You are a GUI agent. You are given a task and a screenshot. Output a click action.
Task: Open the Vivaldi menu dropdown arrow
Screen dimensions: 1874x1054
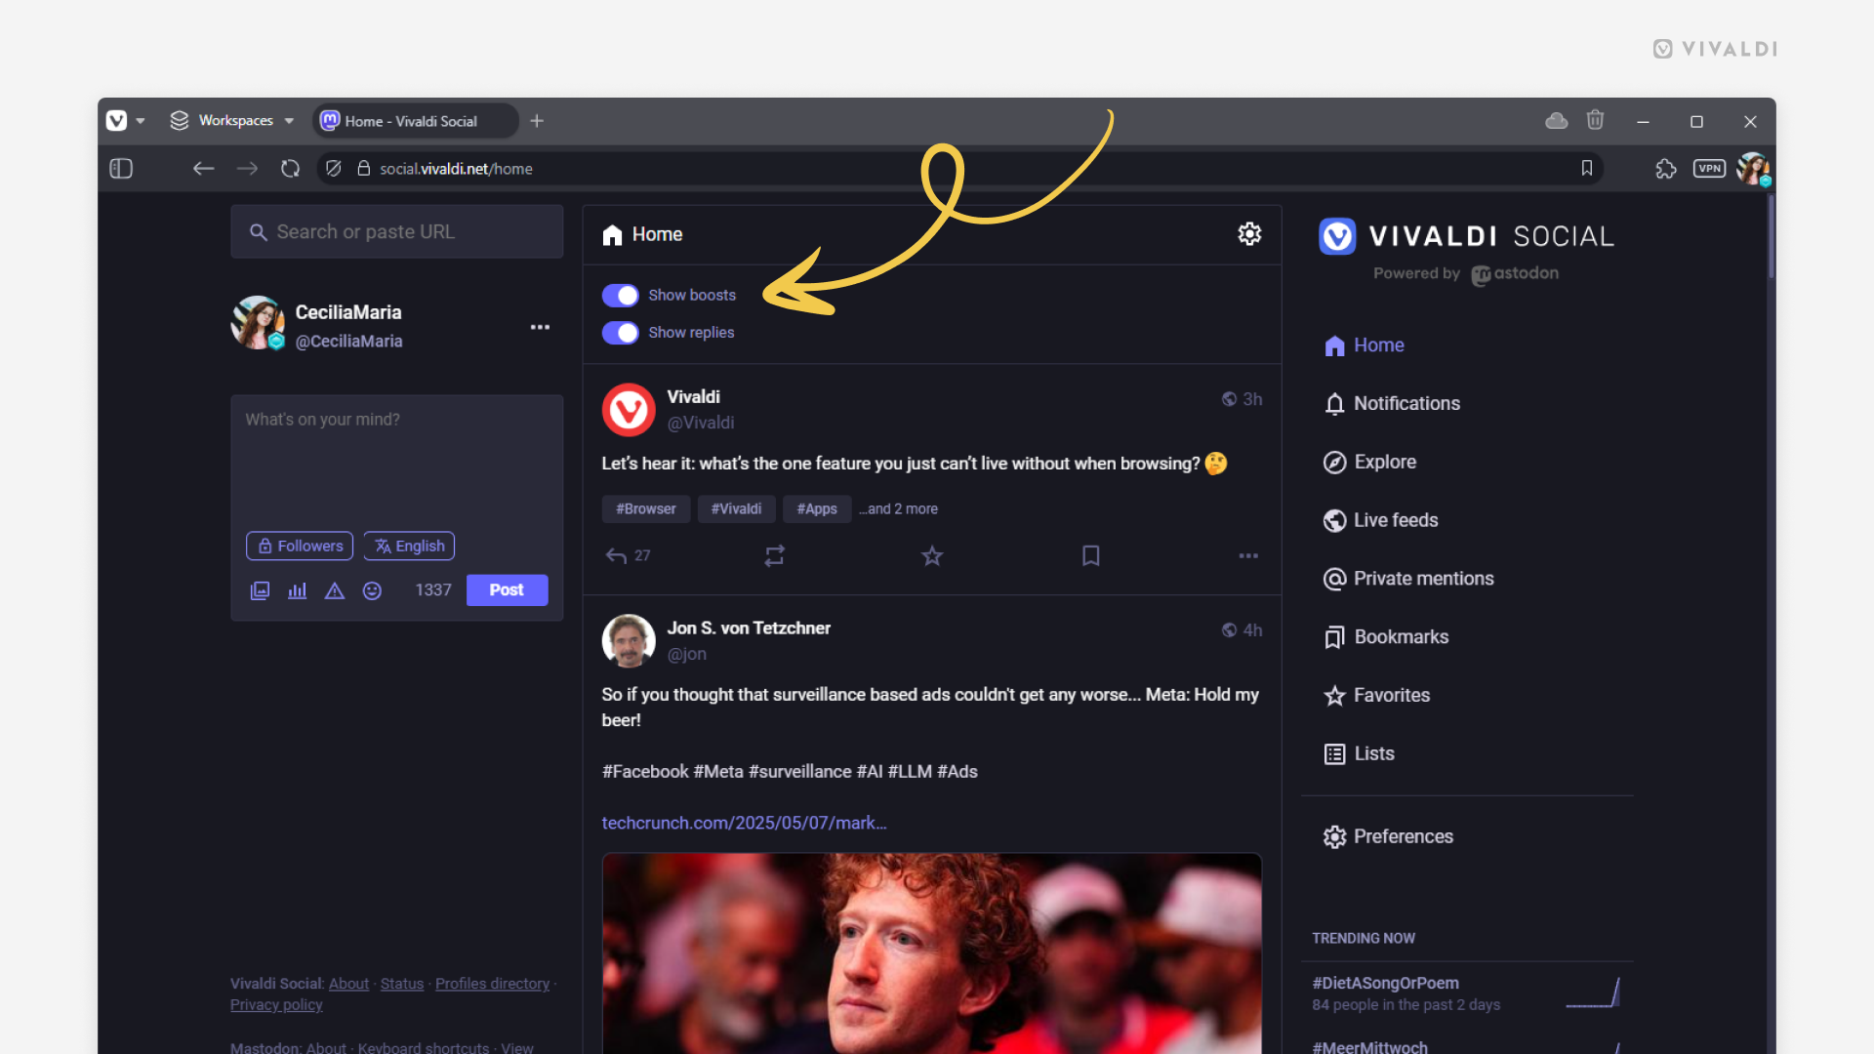[141, 121]
